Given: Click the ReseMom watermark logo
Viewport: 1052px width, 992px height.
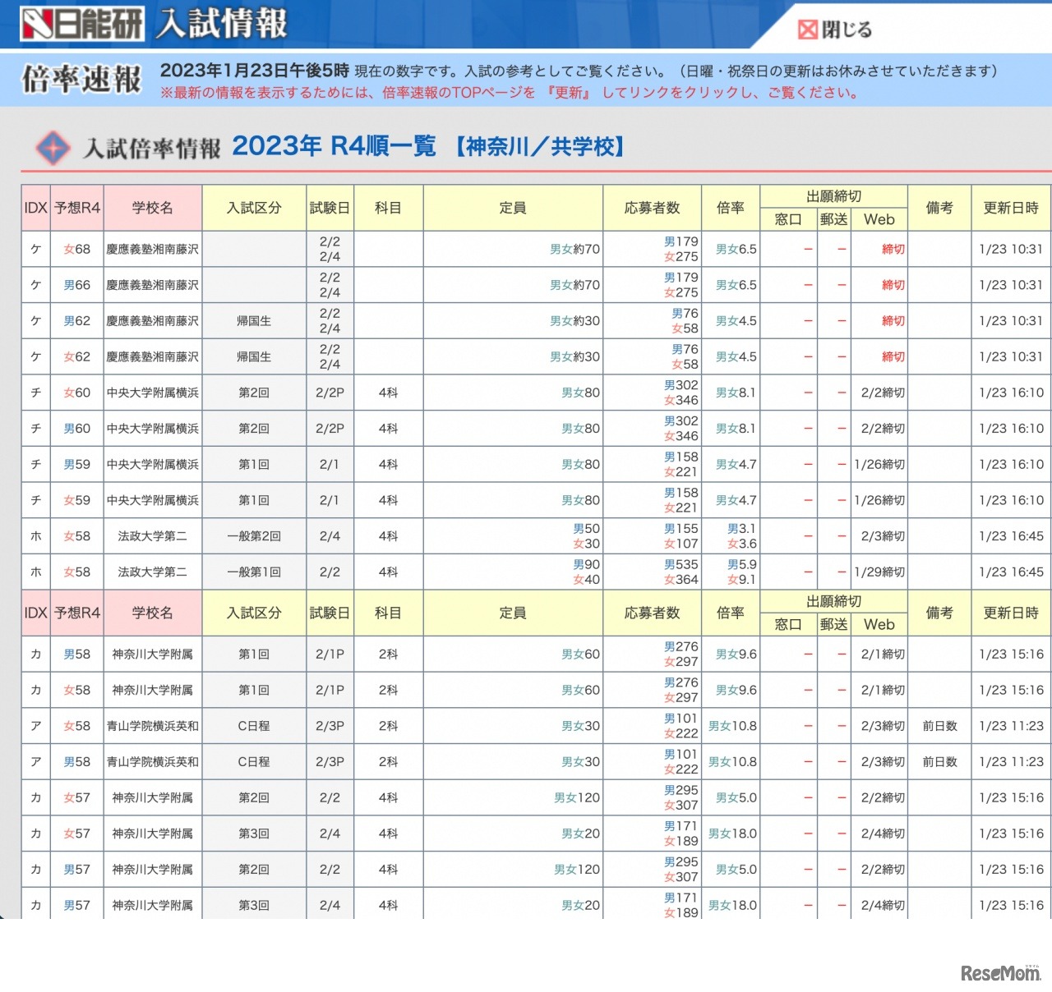Looking at the screenshot, I should coord(1000,972).
